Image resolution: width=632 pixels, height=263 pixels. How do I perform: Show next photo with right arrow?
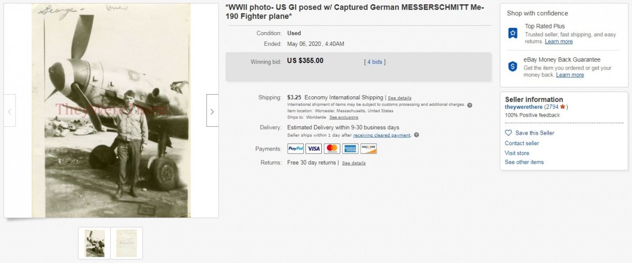coord(212,111)
